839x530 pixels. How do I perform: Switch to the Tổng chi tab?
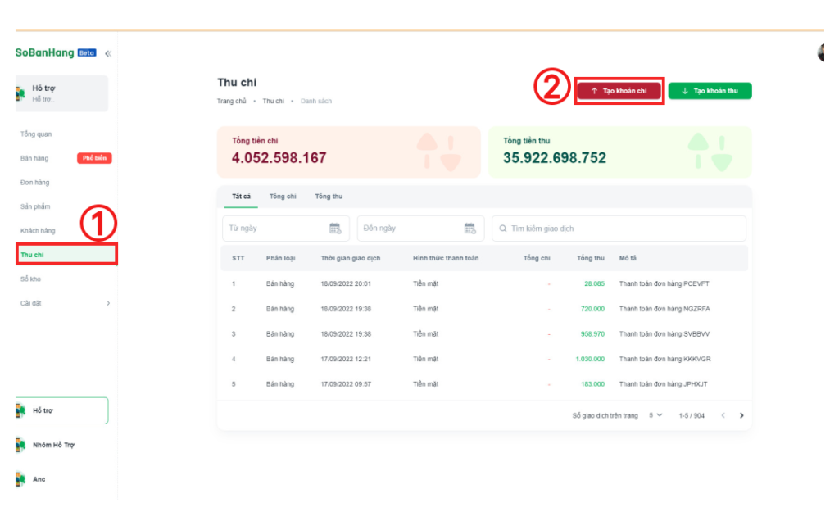point(283,197)
